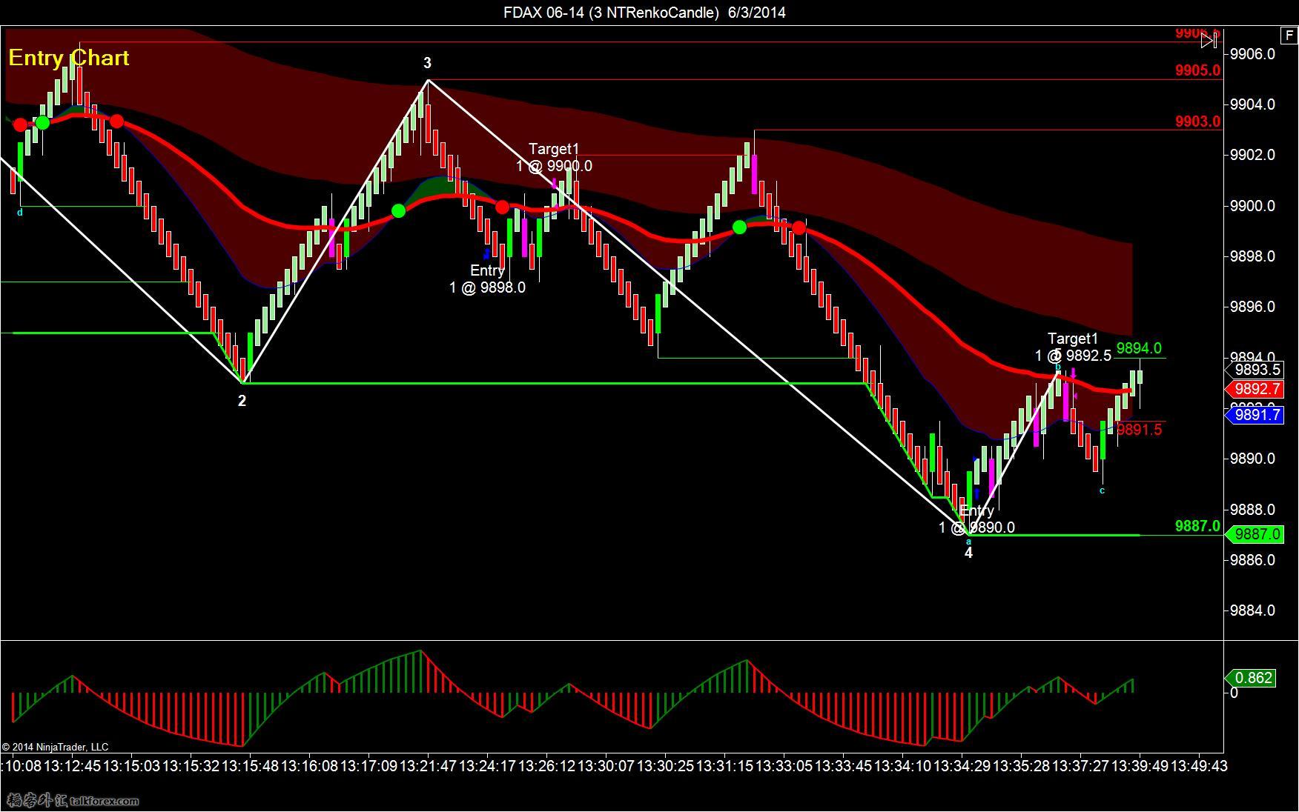The image size is (1299, 812).
Task: Click the zero-line label of the oscillator panel
Action: 1234,693
